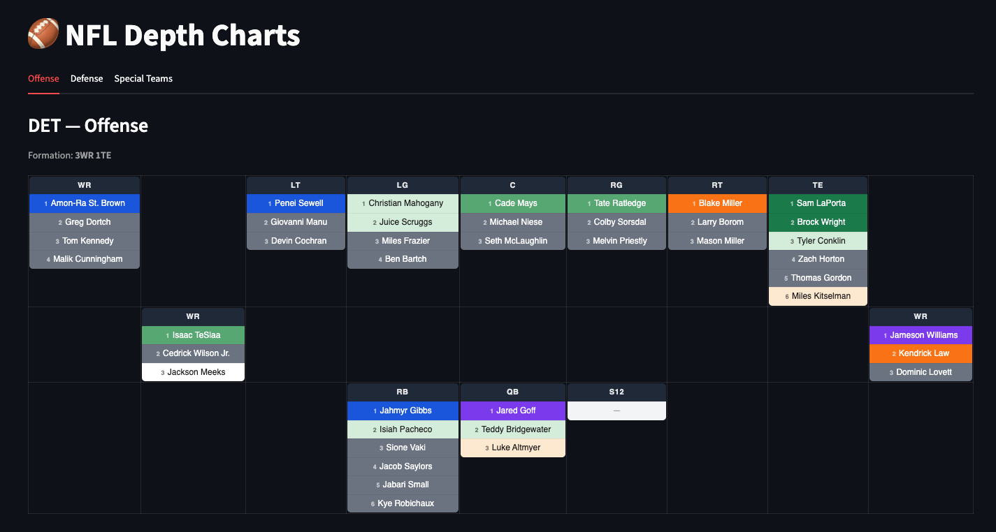Viewport: 996px width, 532px height.
Task: Choose Devin Cochran
Action: click(296, 241)
